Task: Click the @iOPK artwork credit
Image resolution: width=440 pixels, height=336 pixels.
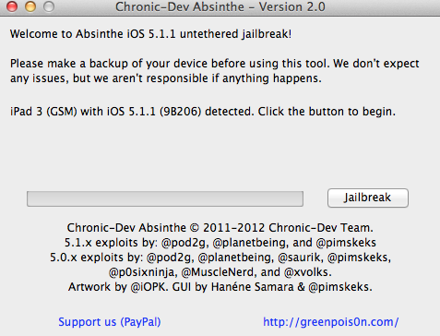Action: coord(149,287)
